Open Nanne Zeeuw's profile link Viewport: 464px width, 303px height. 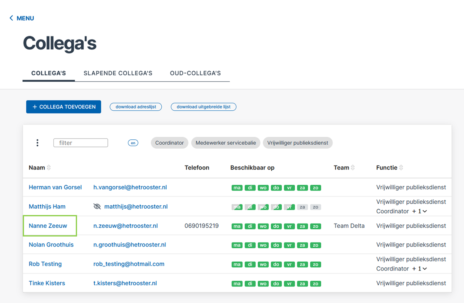pos(48,226)
